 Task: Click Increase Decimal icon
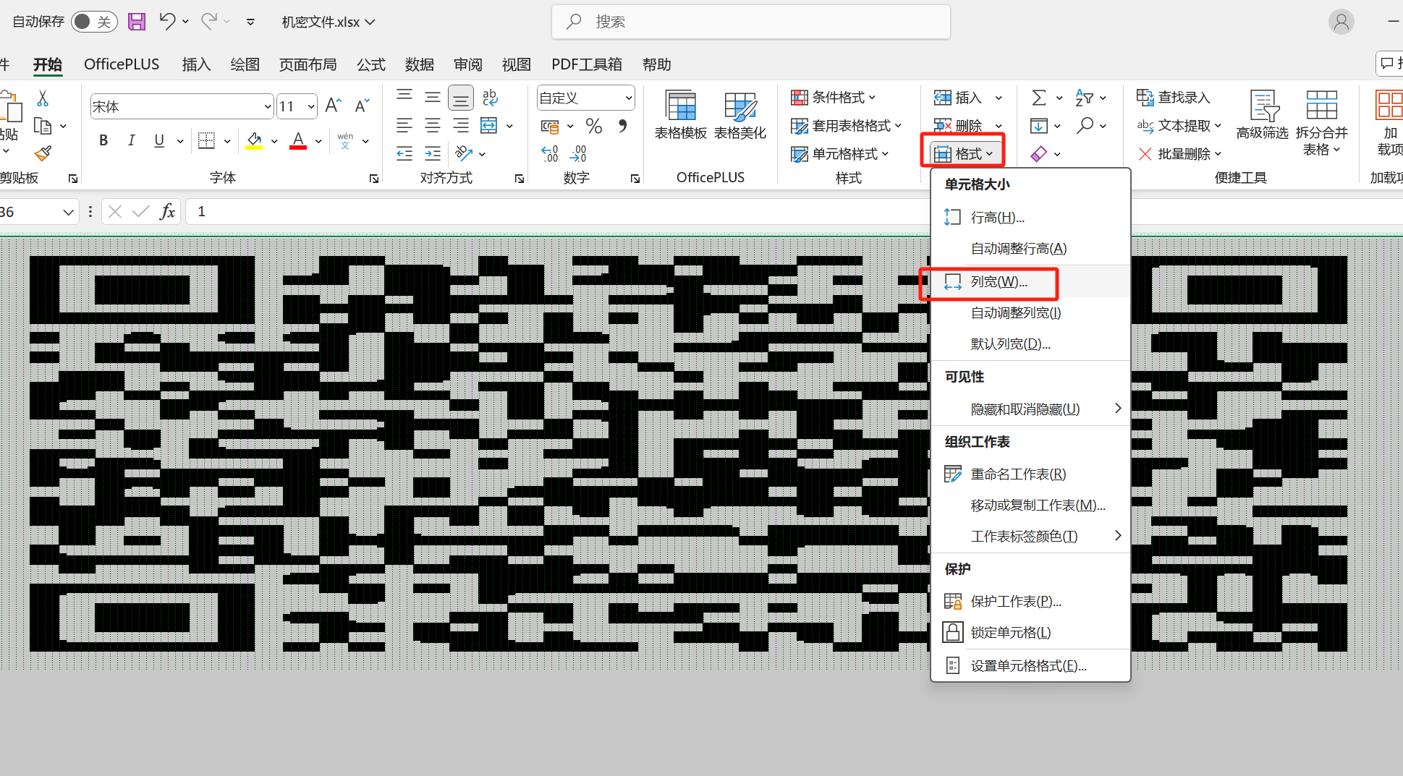click(x=549, y=153)
